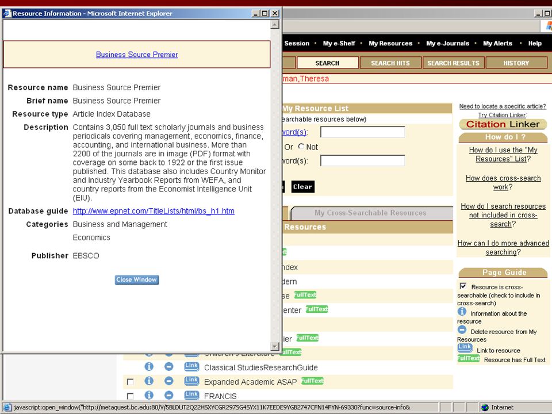The width and height of the screenshot is (552, 414).
Task: Click 'Classical StudiesResearchGuide' resource name
Action: coord(261,367)
